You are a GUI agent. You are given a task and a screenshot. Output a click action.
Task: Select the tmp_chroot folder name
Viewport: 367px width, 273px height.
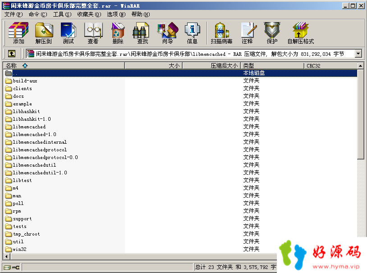pyautogui.click(x=27, y=234)
